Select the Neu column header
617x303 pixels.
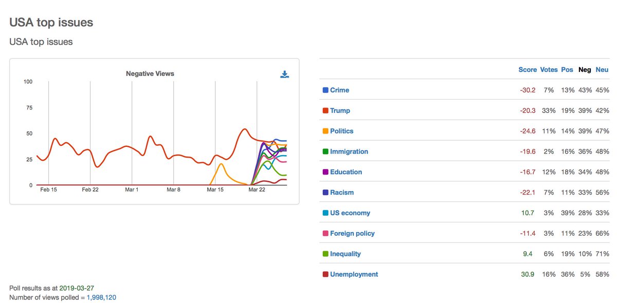click(602, 69)
